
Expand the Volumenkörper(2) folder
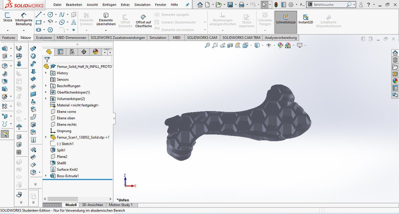pos(46,99)
